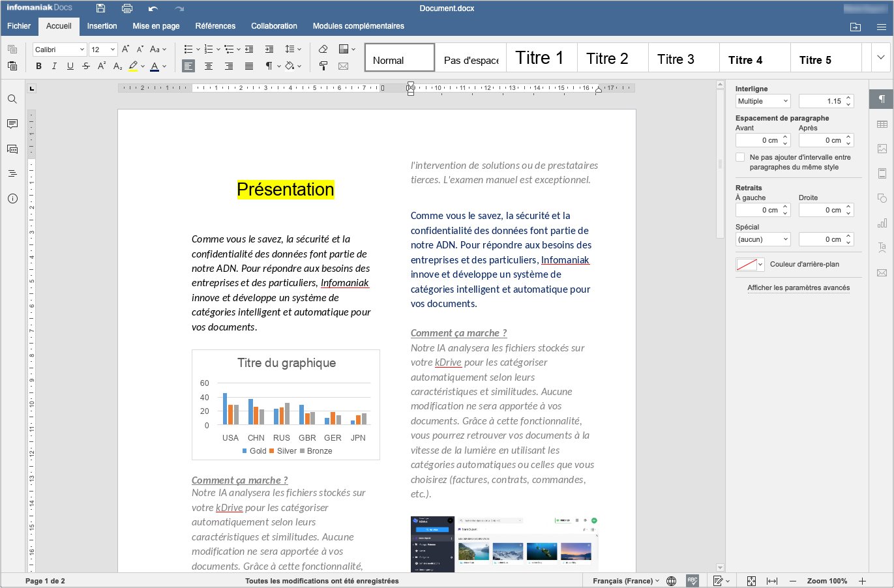Toggle center text alignment
Image resolution: width=894 pixels, height=588 pixels.
click(209, 66)
